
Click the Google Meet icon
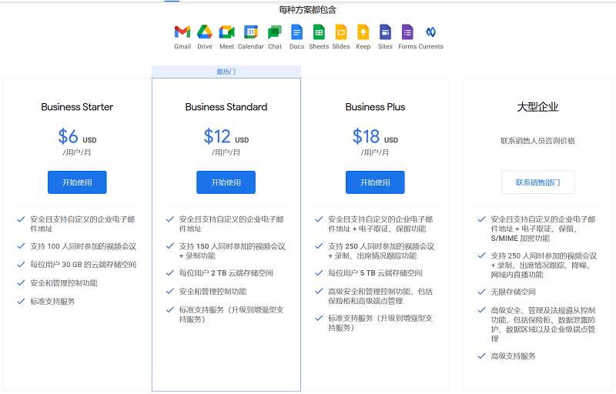click(226, 32)
